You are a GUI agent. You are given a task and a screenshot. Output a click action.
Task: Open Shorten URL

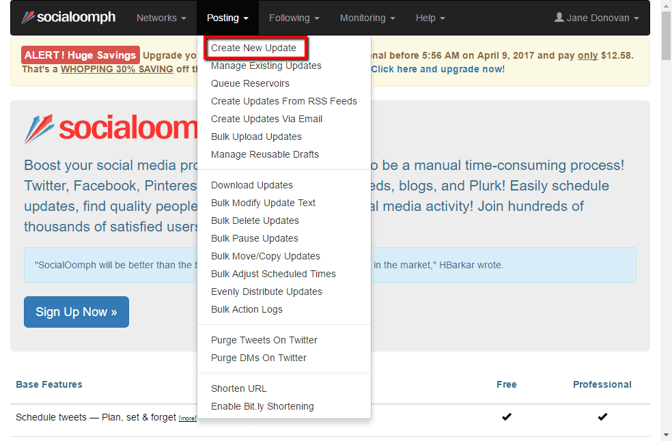239,388
